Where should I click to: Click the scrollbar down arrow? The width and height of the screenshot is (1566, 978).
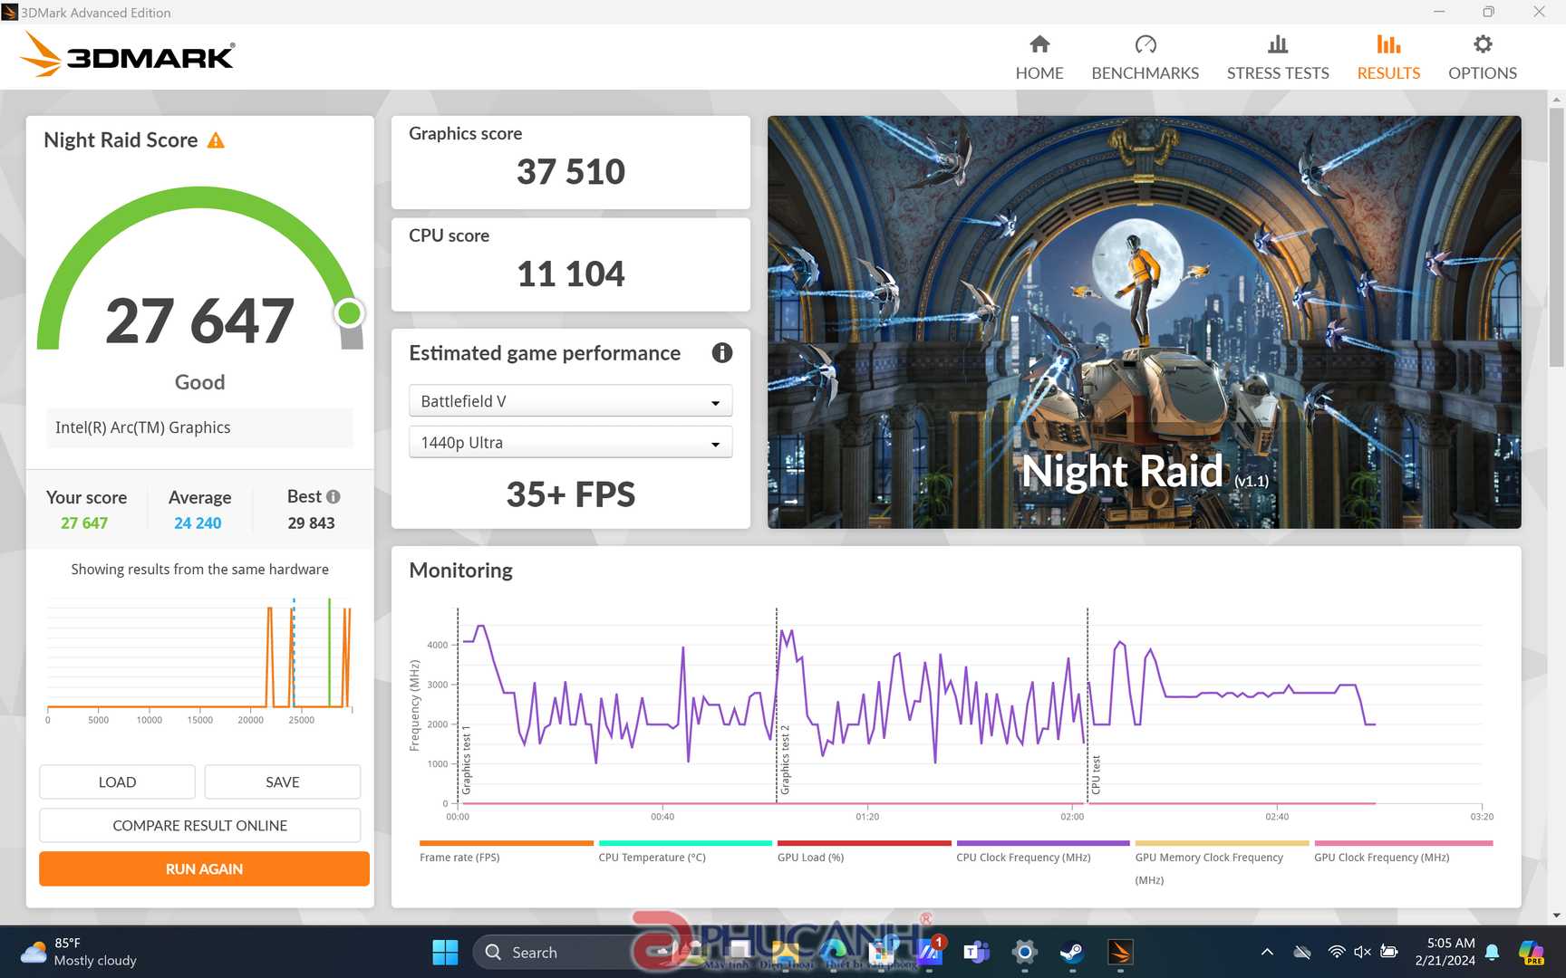pyautogui.click(x=1556, y=915)
